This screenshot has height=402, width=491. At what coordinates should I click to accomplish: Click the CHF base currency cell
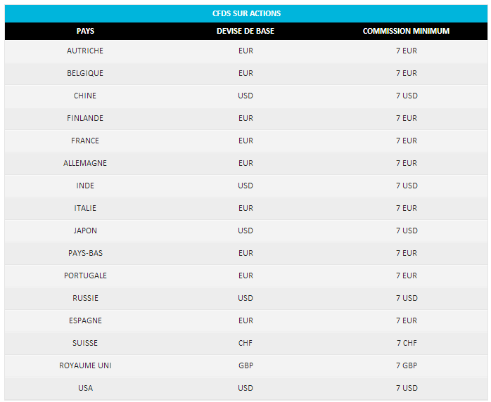245,343
